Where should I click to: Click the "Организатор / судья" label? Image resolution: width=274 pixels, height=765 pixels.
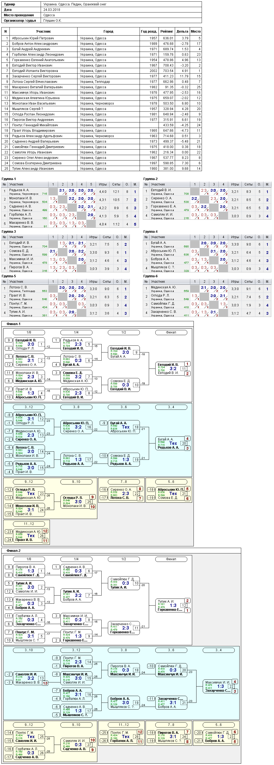pos(20,20)
